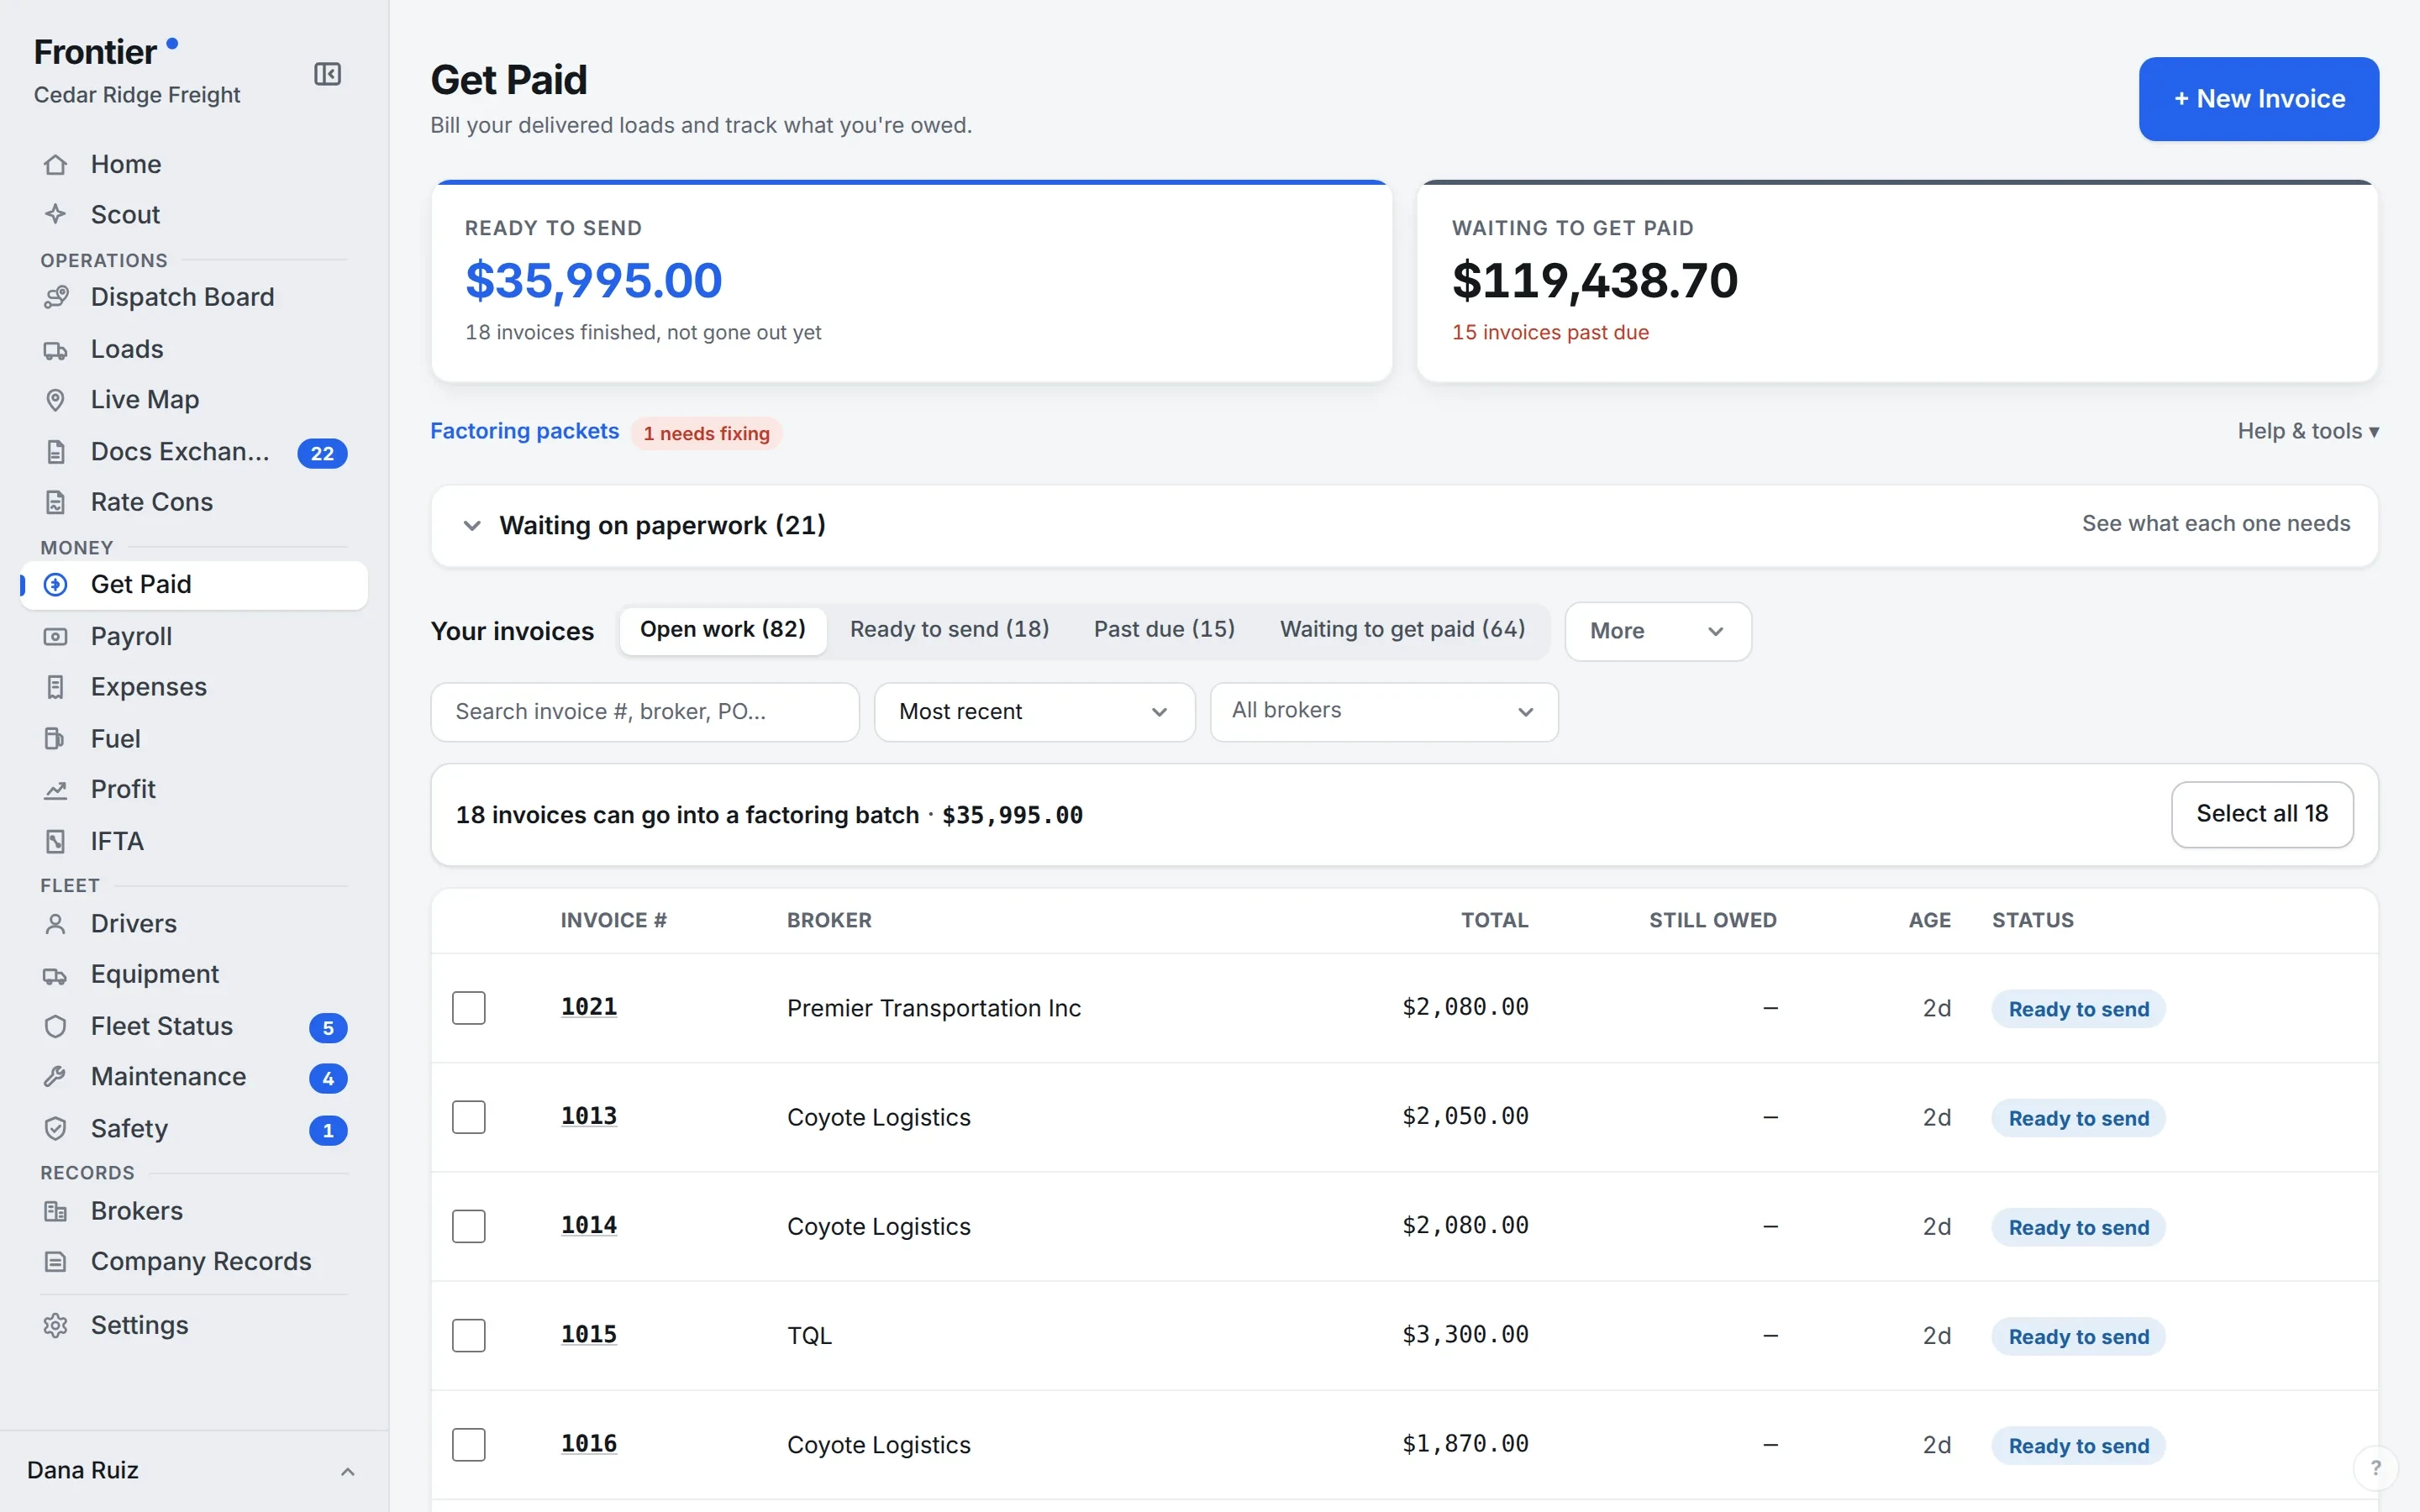Open invoice 1014 link
This screenshot has height=1512, width=2420.
(x=589, y=1225)
